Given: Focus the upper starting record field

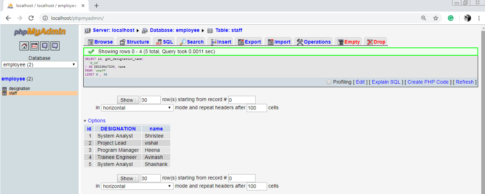Looking at the screenshot, I should coord(242,100).
